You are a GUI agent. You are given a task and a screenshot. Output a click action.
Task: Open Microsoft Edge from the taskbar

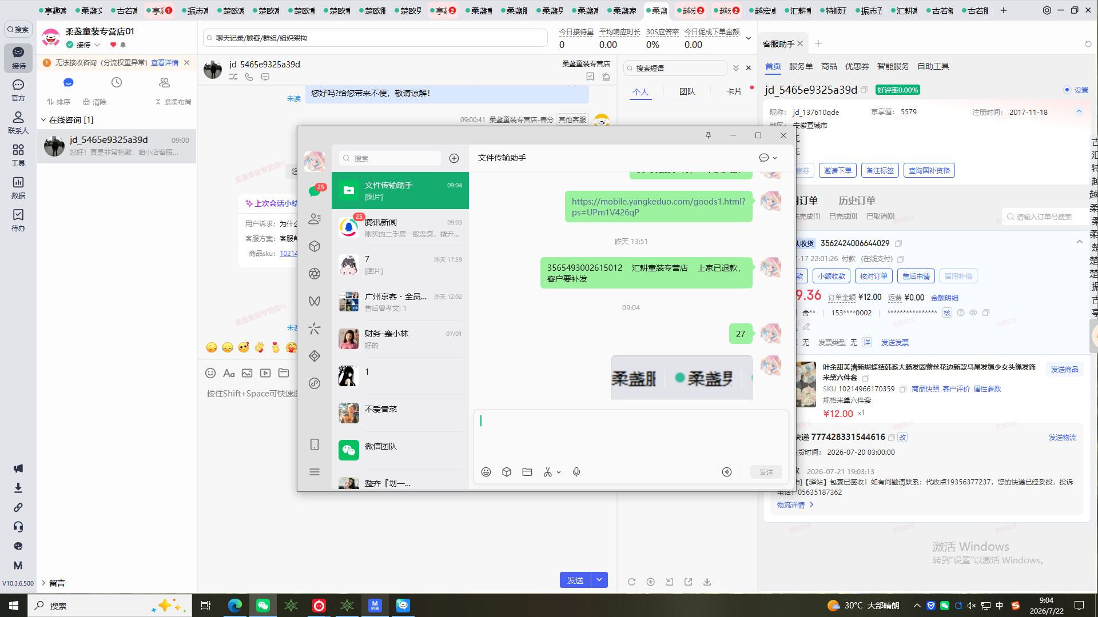point(235,606)
